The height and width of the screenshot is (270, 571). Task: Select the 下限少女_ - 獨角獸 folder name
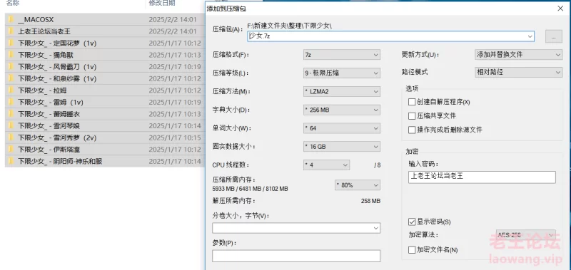coord(46,55)
